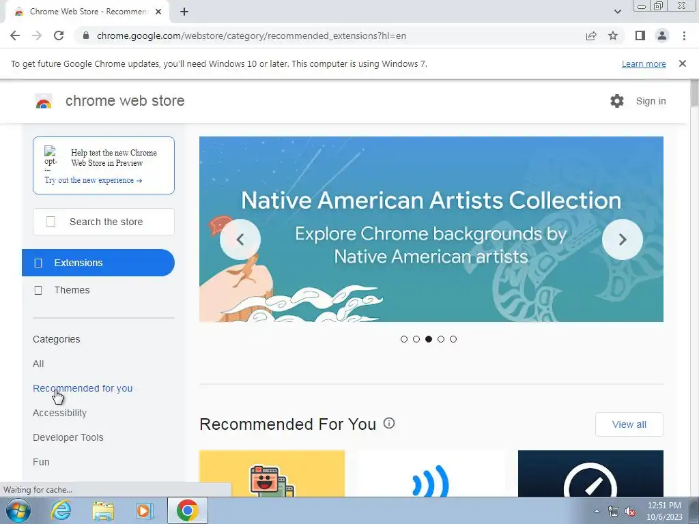This screenshot has width=699, height=524.
Task: Focus the Search the store field
Action: (x=104, y=222)
